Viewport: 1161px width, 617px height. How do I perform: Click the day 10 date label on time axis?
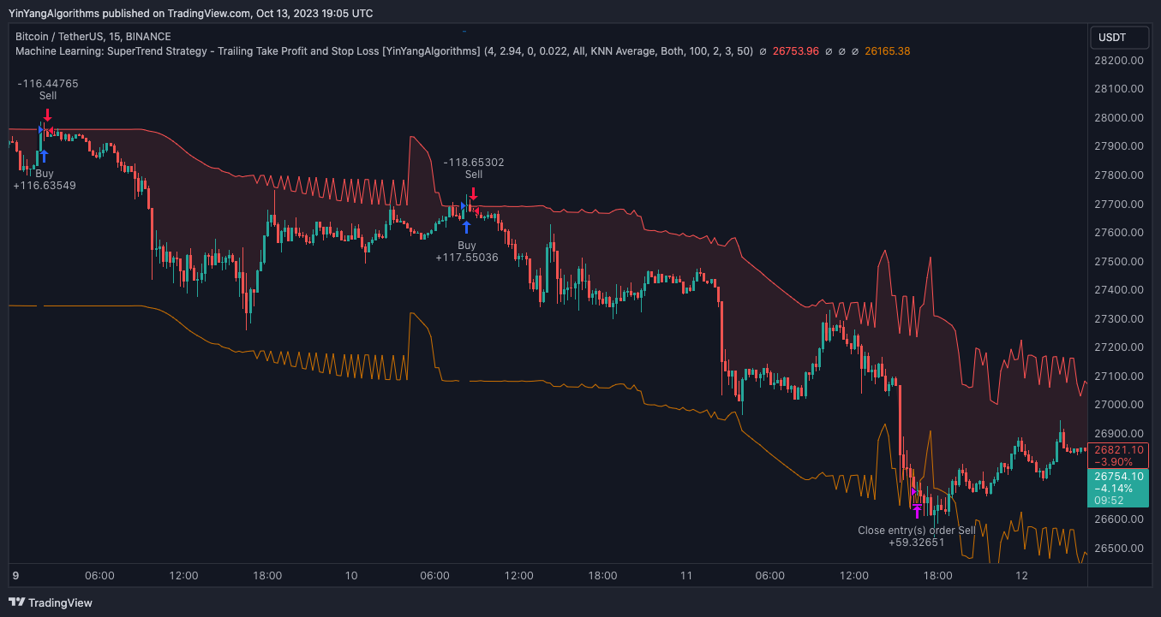click(351, 576)
